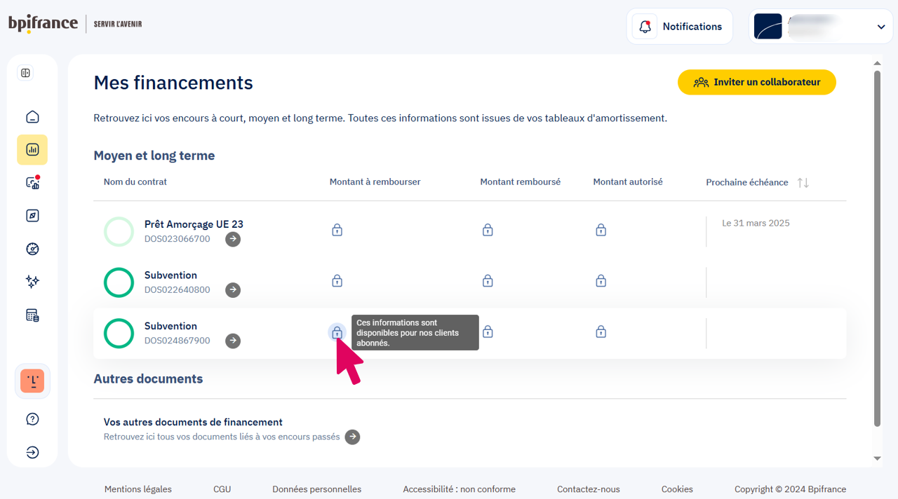Screen dimensions: 898x499
Task: Open Prêt Amorçage UE 23 arrow
Action: click(x=233, y=239)
